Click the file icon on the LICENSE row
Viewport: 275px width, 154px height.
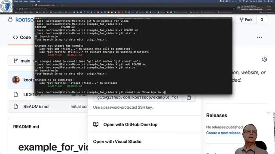click(16, 95)
